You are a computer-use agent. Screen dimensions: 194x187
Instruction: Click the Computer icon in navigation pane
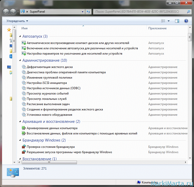point(9,67)
